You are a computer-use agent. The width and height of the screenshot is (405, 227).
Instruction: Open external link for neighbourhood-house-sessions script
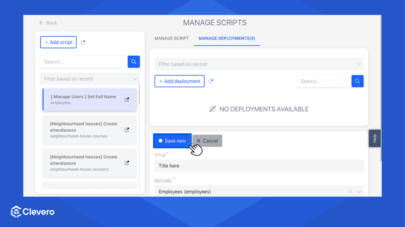[x=127, y=163]
